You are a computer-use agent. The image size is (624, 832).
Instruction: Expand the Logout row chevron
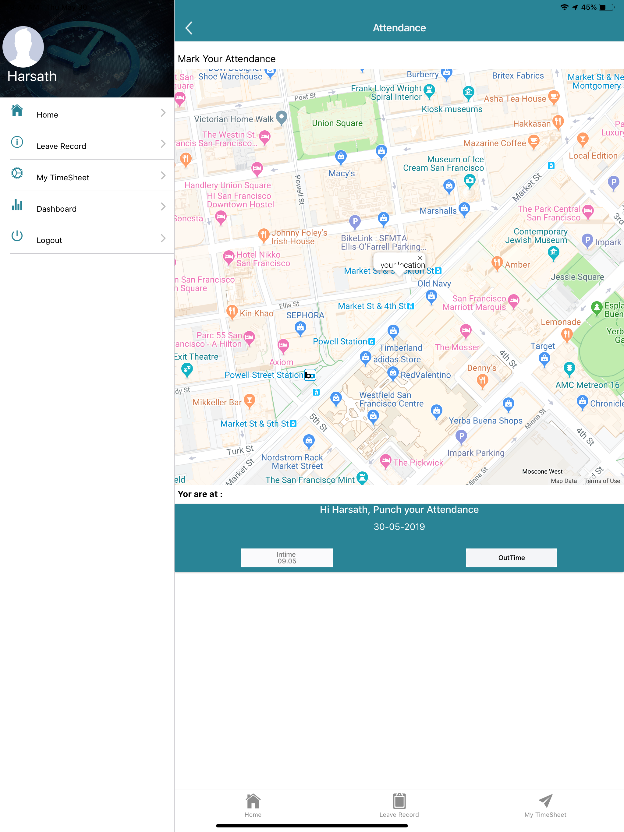(x=163, y=238)
